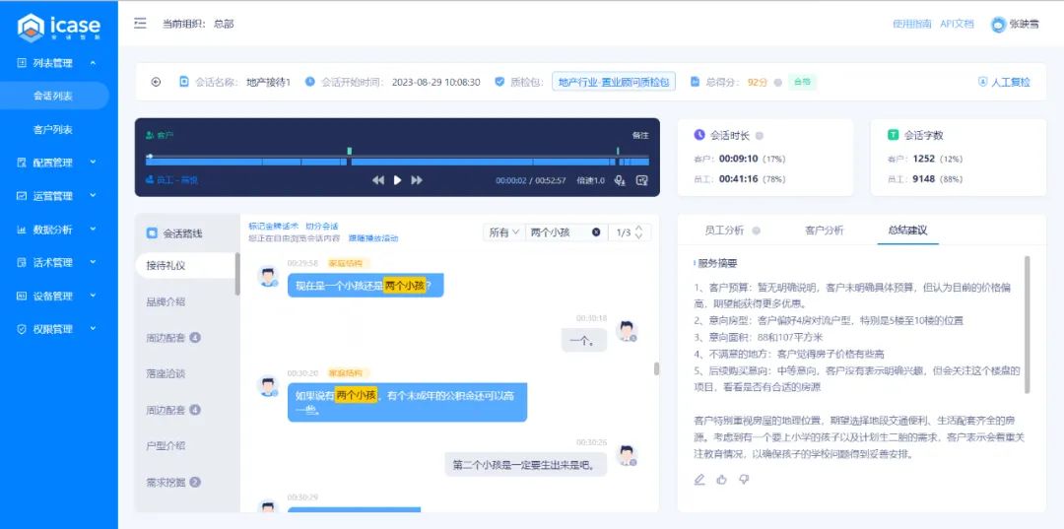Viewport: 1064px width, 529px height.
Task: Switch to the 员工分析 tab
Action: 724,231
